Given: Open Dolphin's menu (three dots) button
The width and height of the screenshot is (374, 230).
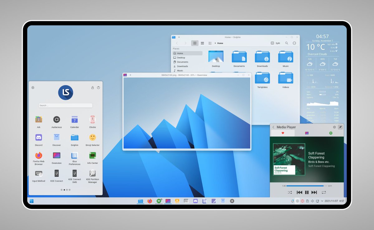Looking at the screenshot, I should coord(294,43).
